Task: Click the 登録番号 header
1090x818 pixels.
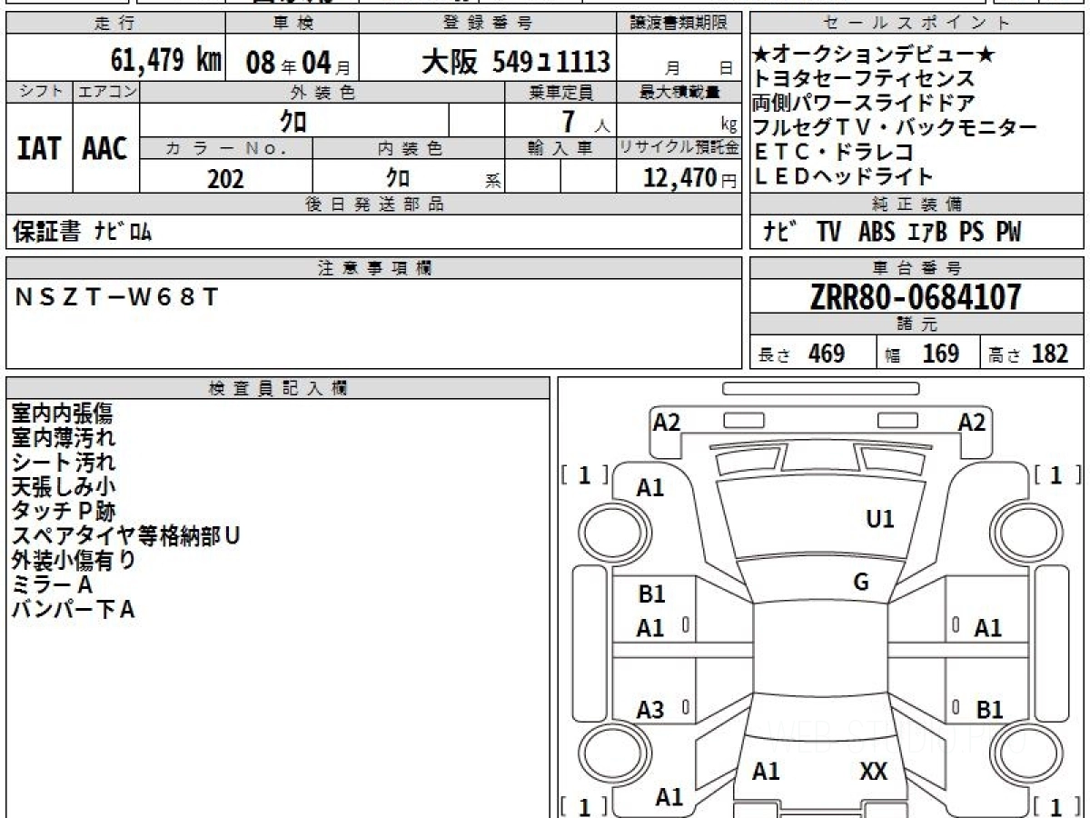Action: 488,24
